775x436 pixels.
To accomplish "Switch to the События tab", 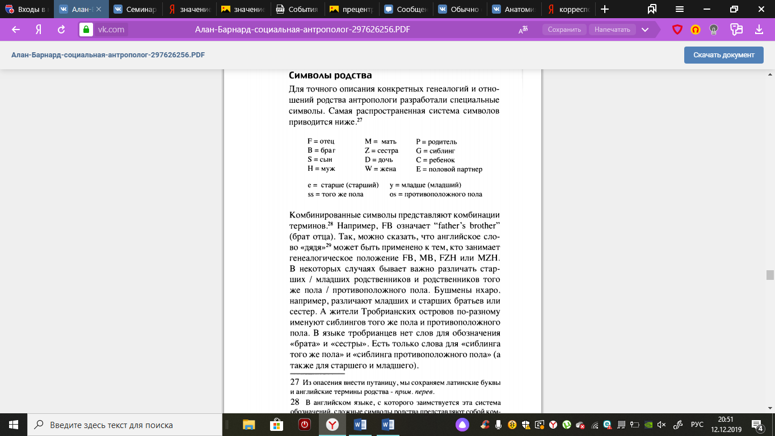I will [298, 9].
